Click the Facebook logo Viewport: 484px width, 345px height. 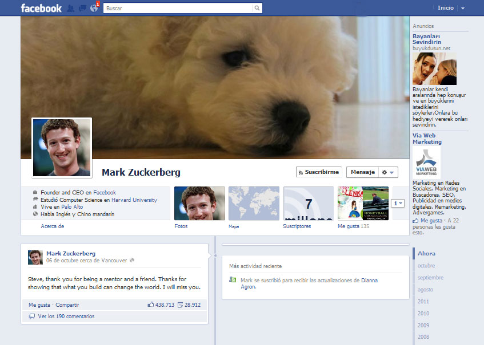pyautogui.click(x=41, y=8)
